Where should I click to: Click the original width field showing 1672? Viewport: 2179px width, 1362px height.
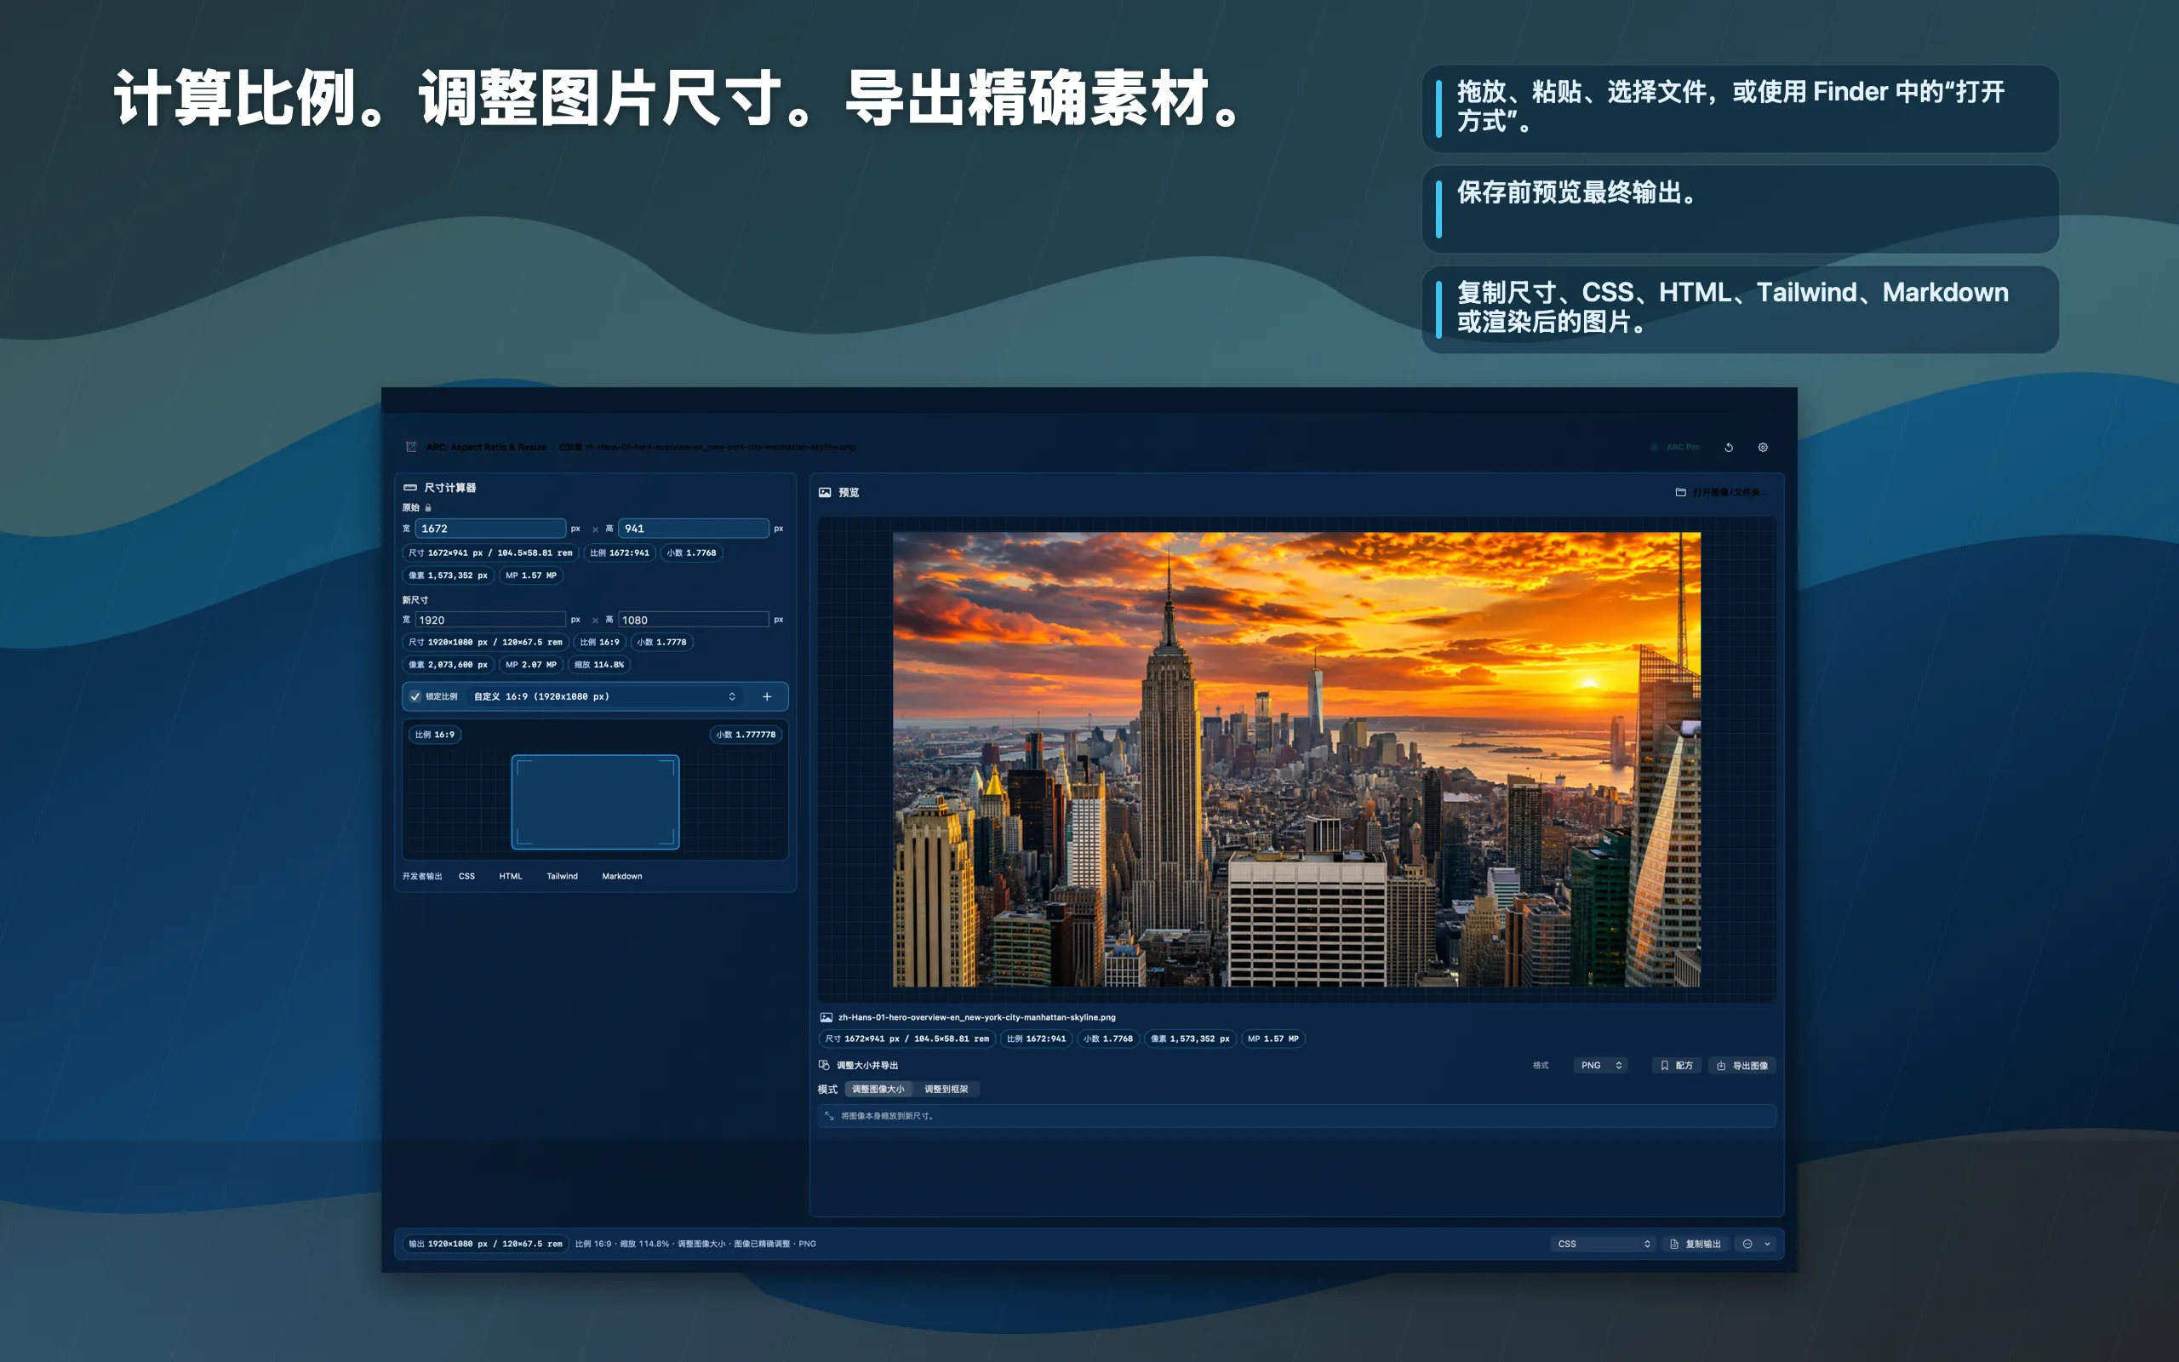[x=491, y=529]
